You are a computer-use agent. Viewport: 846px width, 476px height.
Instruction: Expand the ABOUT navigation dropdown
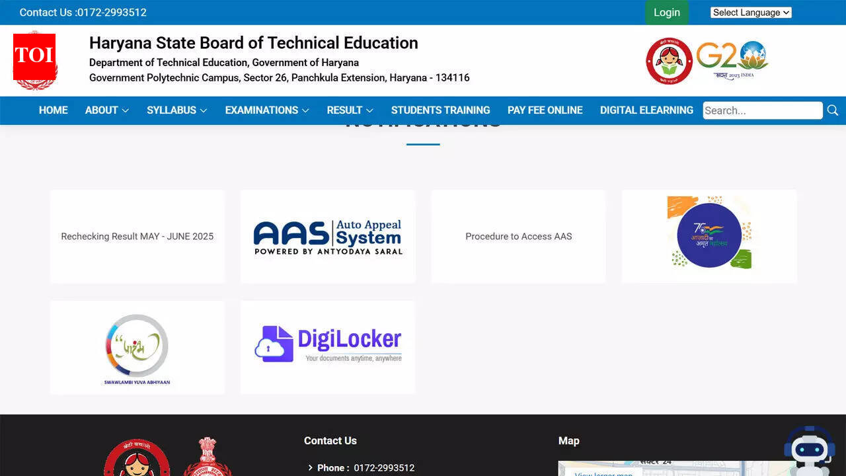(x=106, y=110)
